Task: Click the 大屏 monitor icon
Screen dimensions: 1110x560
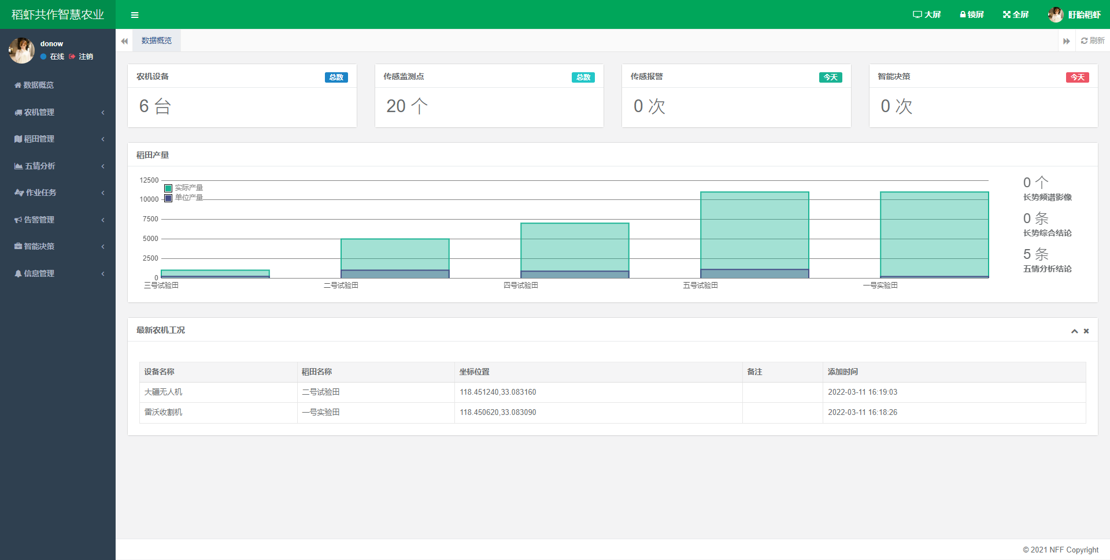Action: click(917, 14)
